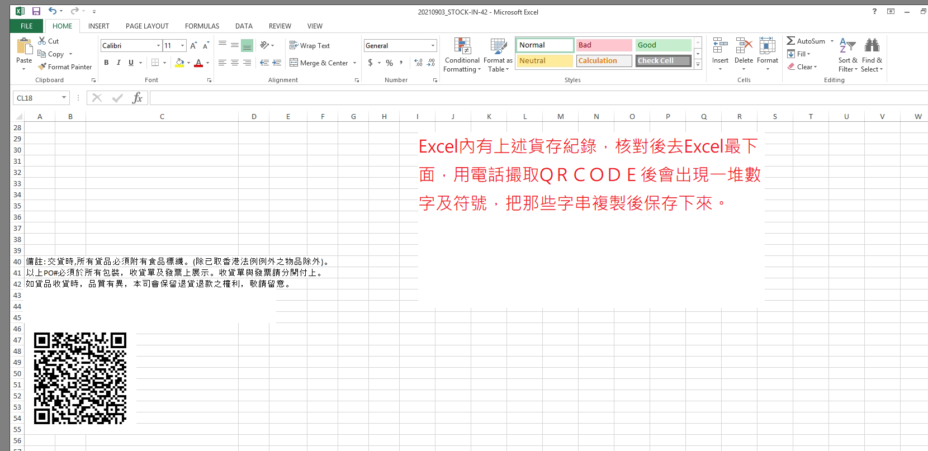Click the Format cells button
928x451 pixels.
click(x=768, y=54)
